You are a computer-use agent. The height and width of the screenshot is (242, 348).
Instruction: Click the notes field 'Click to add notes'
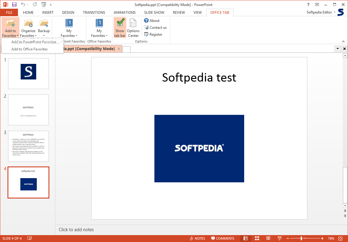pos(76,229)
